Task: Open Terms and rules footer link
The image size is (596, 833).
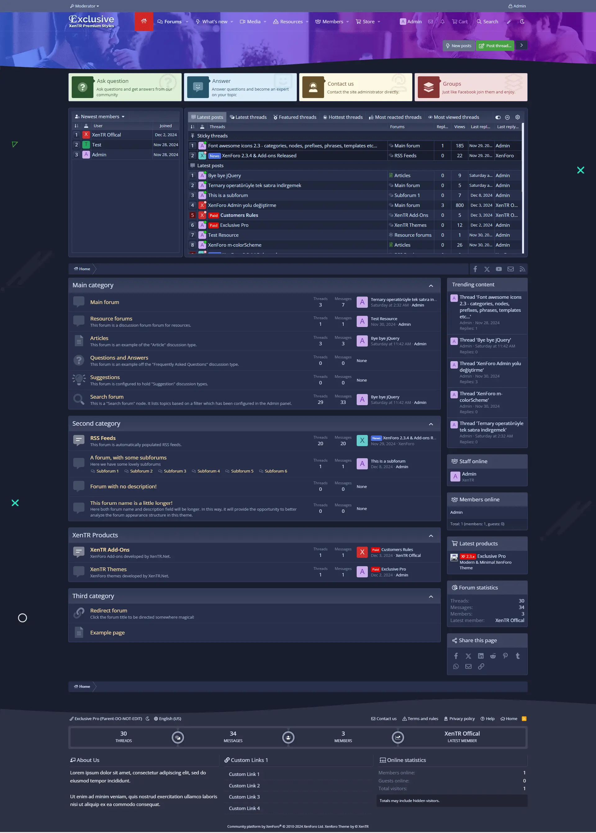Action: (x=420, y=718)
